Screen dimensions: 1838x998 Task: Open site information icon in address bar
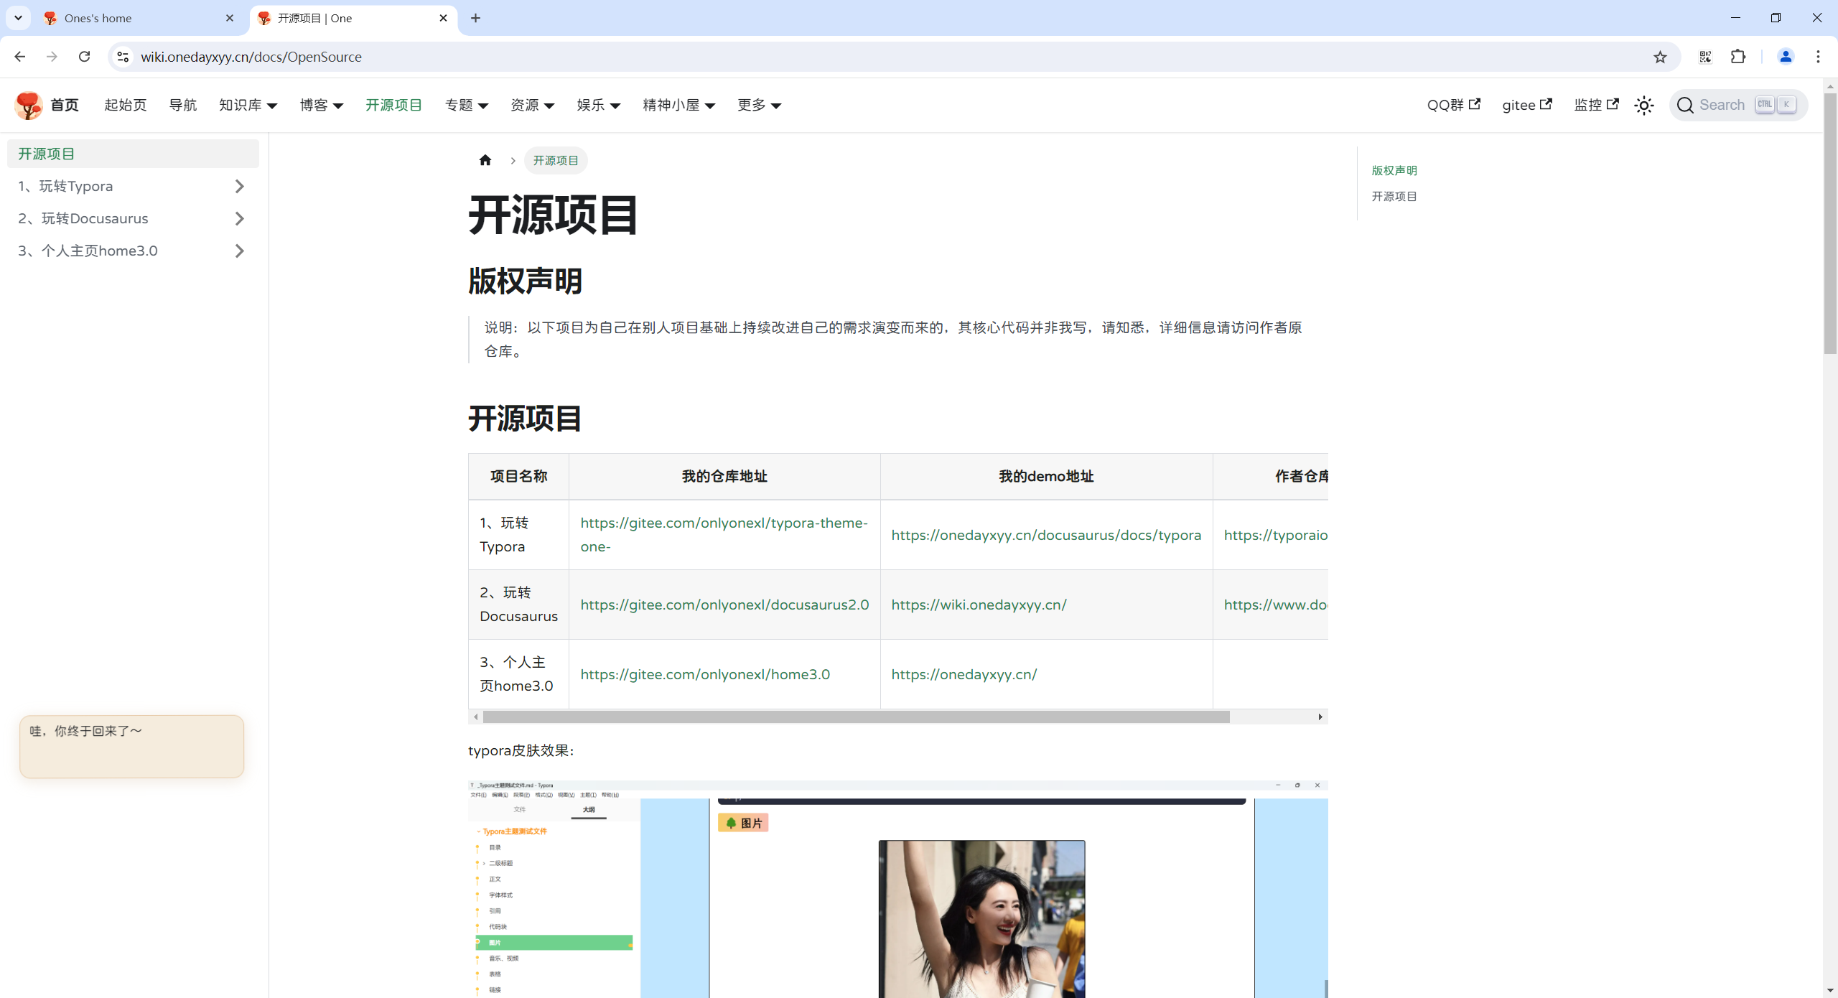click(x=123, y=57)
